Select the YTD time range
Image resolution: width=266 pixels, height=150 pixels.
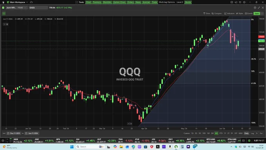click(x=221, y=133)
